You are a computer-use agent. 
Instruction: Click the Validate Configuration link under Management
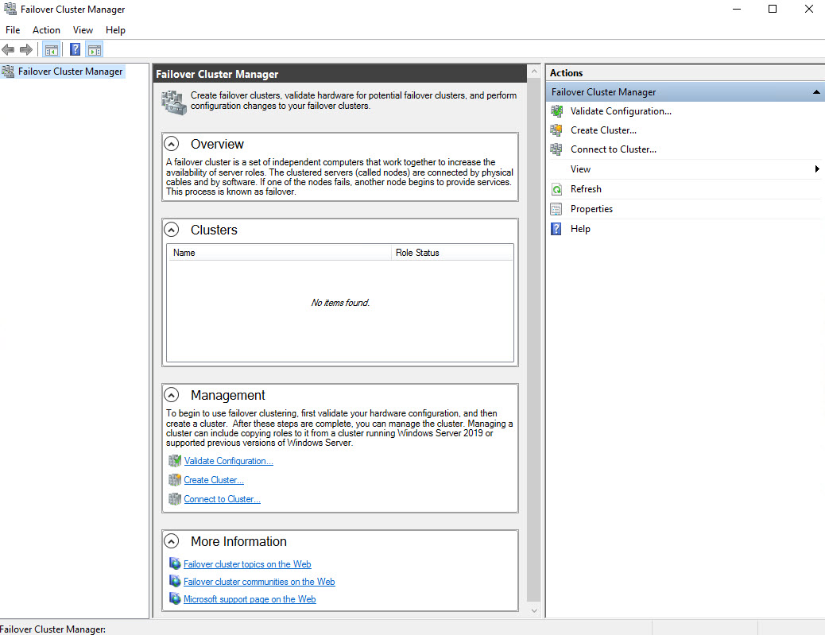228,461
